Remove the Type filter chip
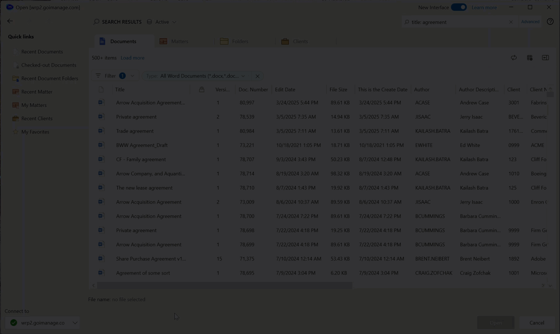Screen dimensions: 560x334 [x=257, y=76]
